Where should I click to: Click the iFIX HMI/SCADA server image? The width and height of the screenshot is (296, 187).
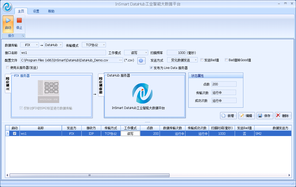pyautogui.click(x=49, y=92)
